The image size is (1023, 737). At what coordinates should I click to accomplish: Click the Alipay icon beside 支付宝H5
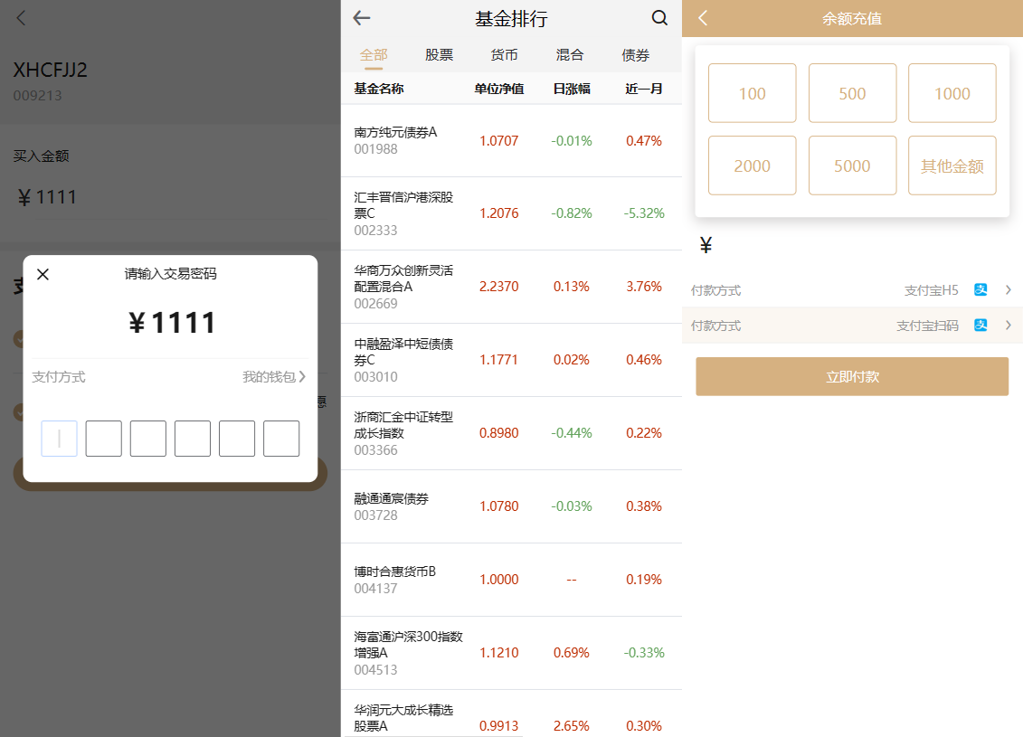[x=980, y=290]
